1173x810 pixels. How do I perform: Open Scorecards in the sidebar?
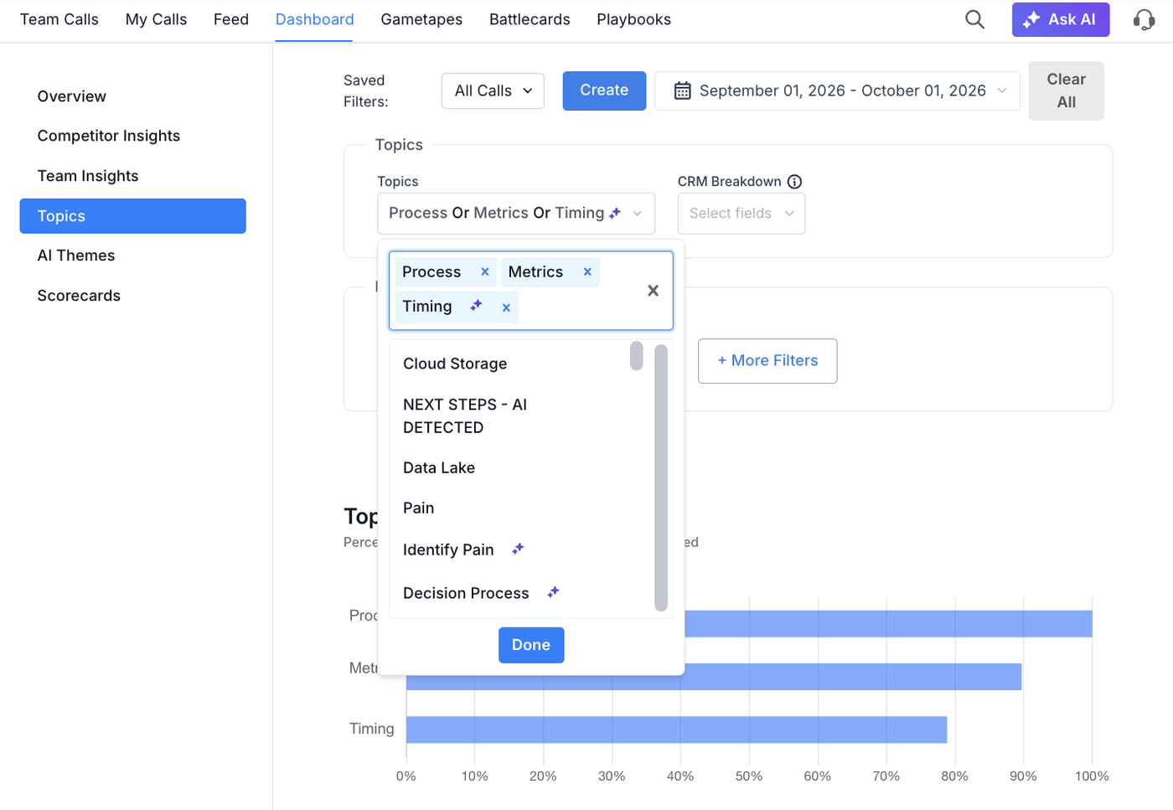(x=79, y=296)
